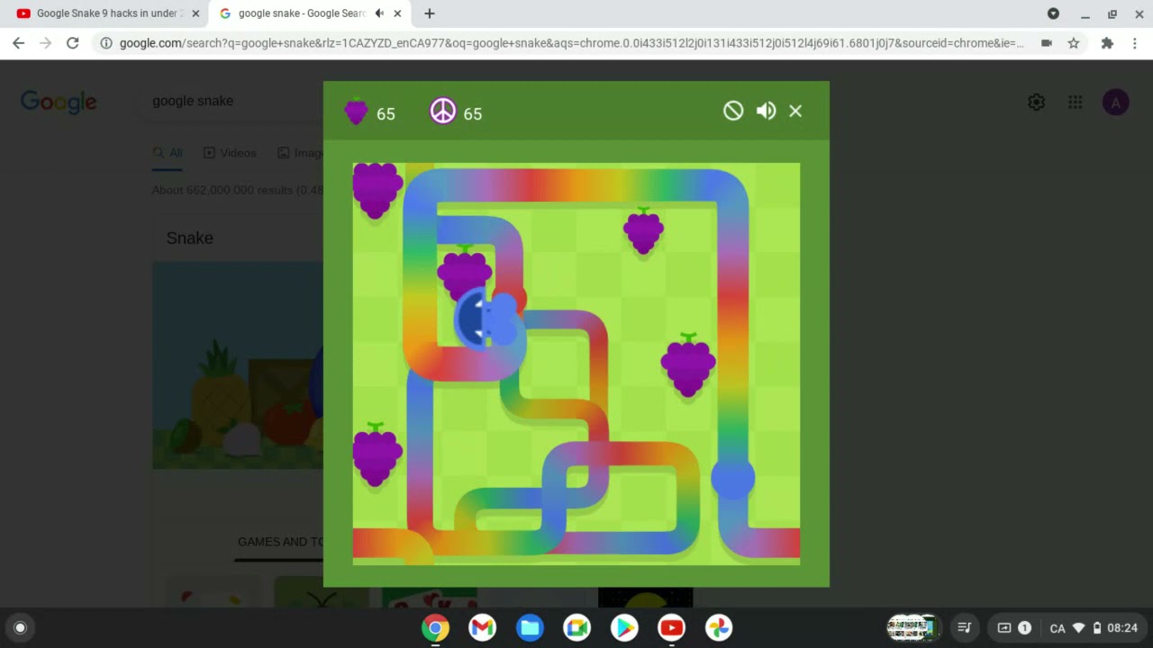Open YouTube from the shelf

671,628
